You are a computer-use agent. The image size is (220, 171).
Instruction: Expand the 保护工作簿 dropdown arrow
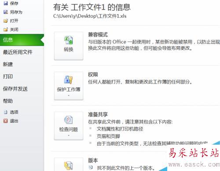tap(69, 95)
